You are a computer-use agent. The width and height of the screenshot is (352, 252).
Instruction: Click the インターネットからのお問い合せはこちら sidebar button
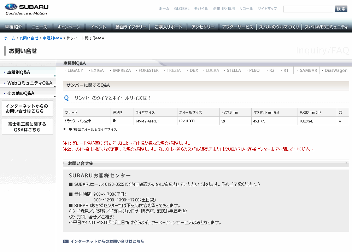[27, 108]
